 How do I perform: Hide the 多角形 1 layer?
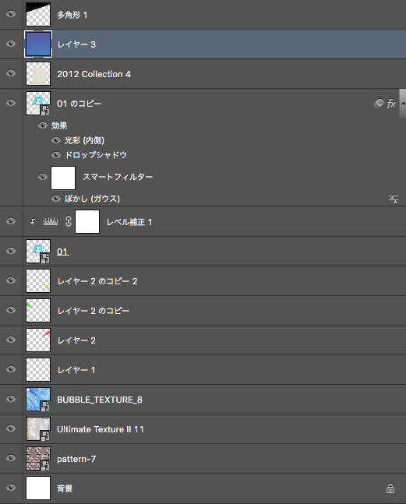tap(11, 14)
